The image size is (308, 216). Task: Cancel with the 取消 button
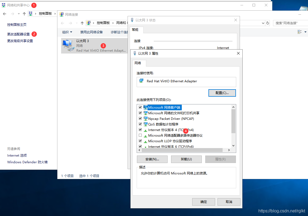click(x=229, y=202)
